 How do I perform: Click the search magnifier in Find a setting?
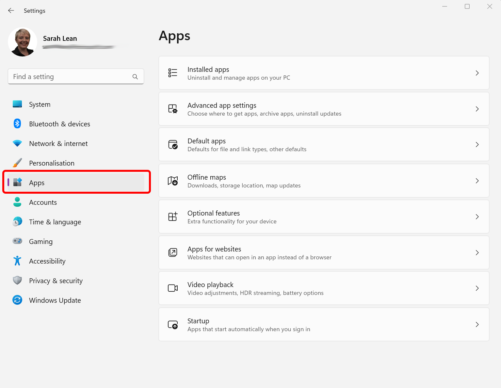click(135, 76)
